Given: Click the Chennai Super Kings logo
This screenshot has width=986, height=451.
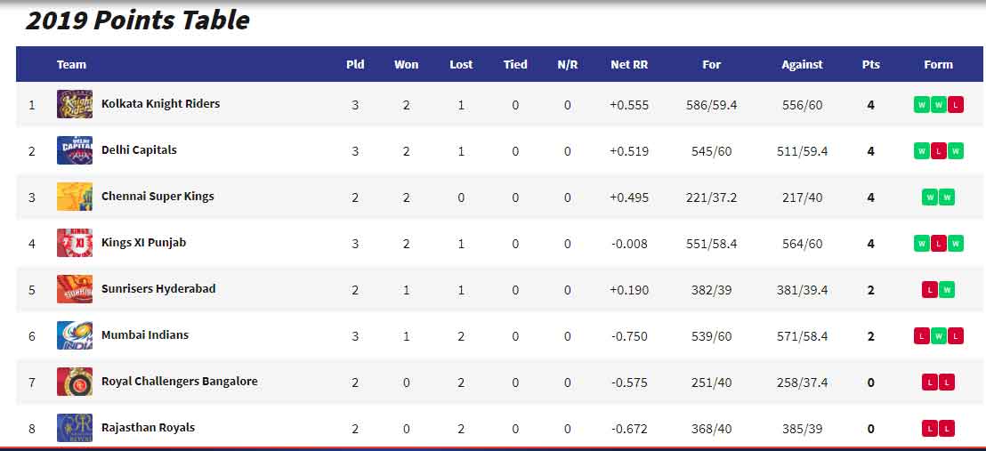Looking at the screenshot, I should 75,197.
